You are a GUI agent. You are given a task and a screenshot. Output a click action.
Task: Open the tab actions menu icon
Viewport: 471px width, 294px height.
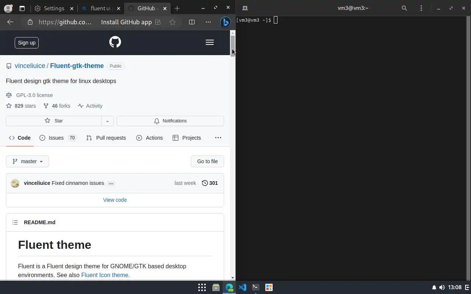tap(22, 8)
